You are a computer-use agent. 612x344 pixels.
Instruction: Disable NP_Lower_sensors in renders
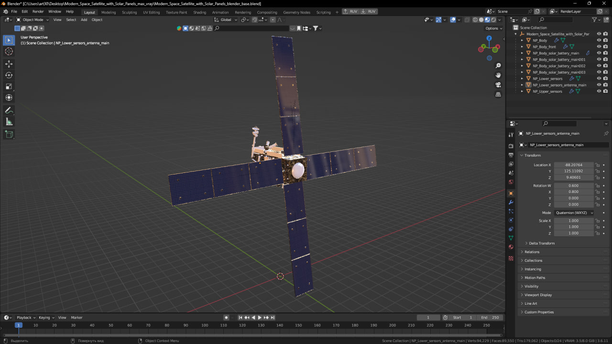[x=605, y=78]
